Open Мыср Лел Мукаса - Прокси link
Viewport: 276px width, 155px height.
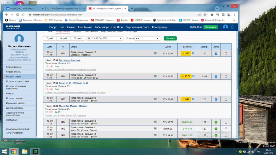point(73,106)
